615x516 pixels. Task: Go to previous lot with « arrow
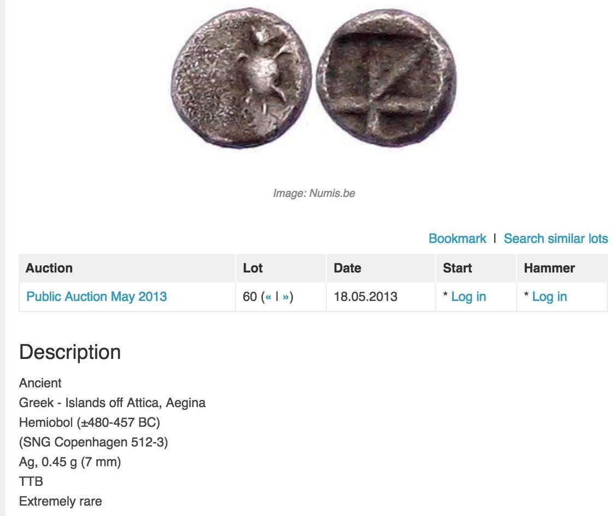tap(268, 297)
